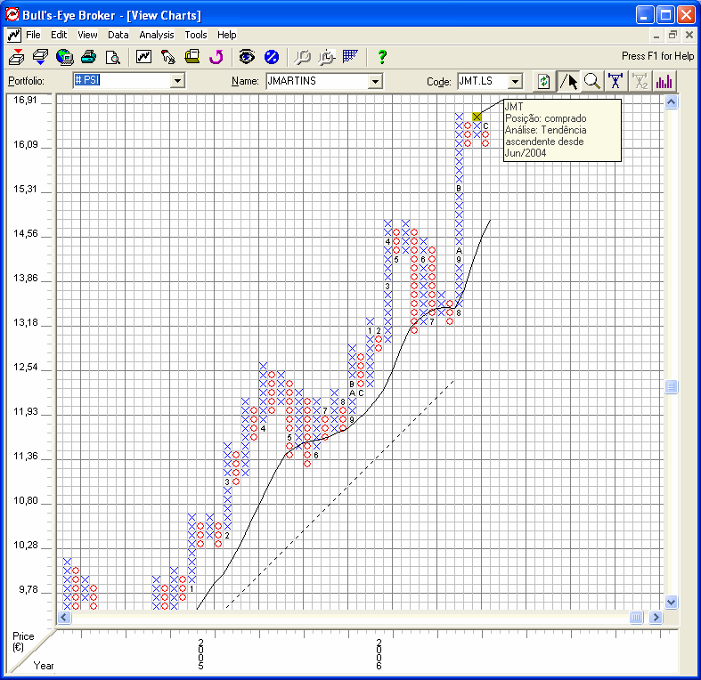Open the Analysis menu
The height and width of the screenshot is (680, 701).
pos(157,35)
